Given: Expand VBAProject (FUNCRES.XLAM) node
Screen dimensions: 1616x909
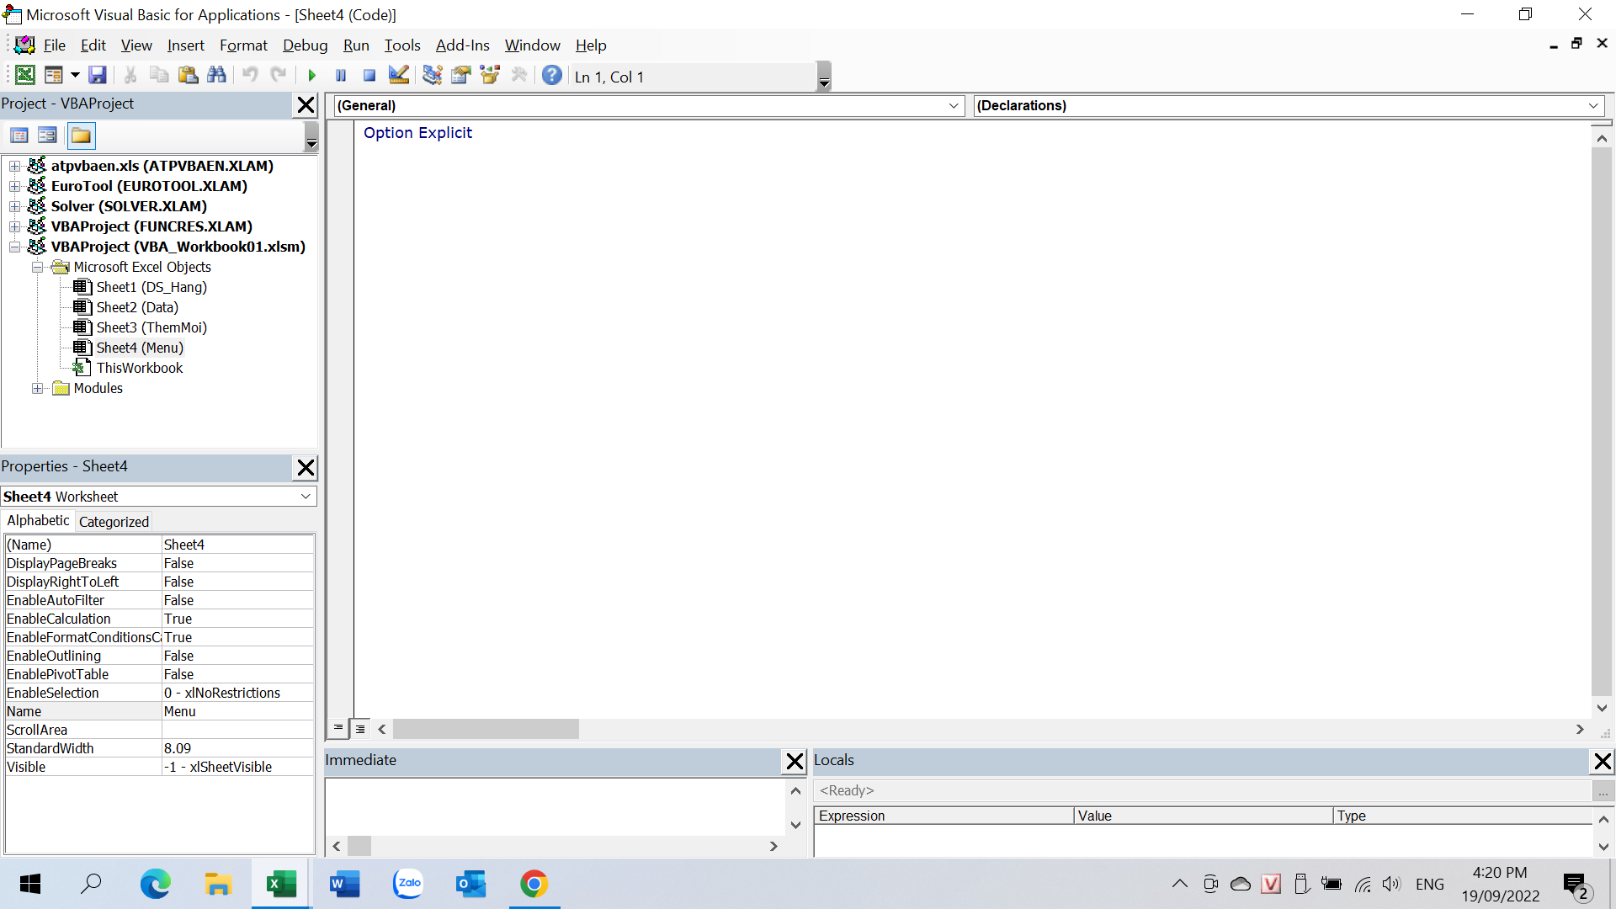Looking at the screenshot, I should pyautogui.click(x=14, y=226).
